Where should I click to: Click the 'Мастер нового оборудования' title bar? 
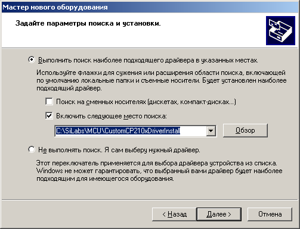[150, 7]
